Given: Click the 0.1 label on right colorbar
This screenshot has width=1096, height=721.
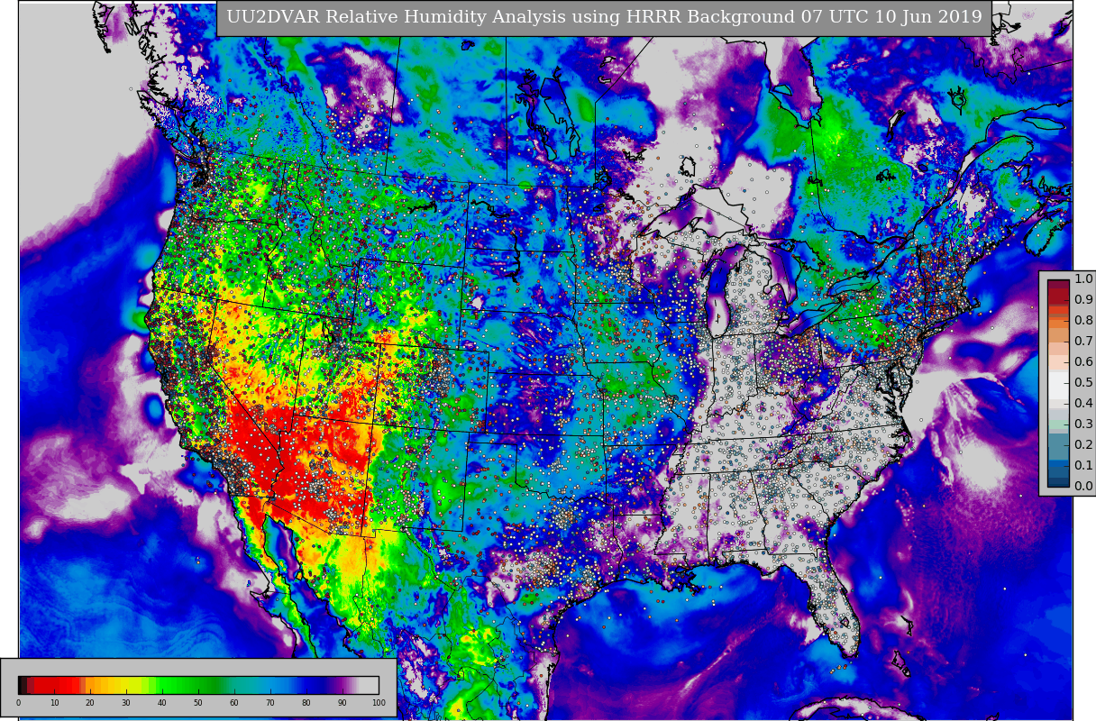Looking at the screenshot, I should pos(1083,465).
